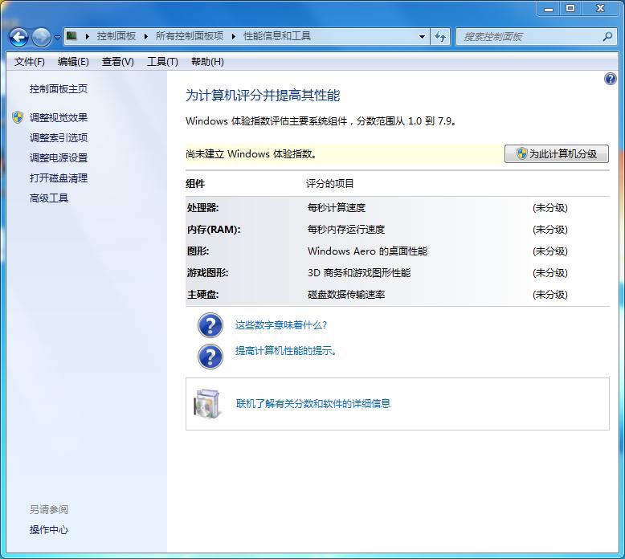625x559 pixels.
Task: Click the Forward navigation arrow
Action: coord(42,38)
